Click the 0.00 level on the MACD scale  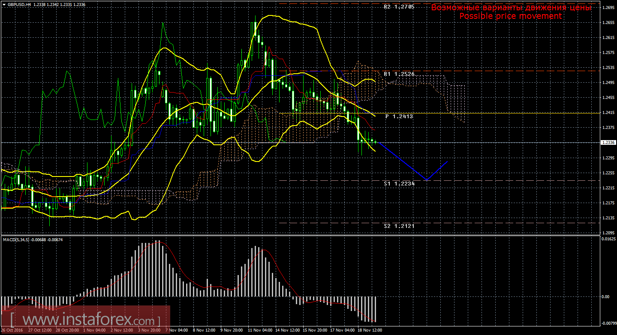(605, 296)
